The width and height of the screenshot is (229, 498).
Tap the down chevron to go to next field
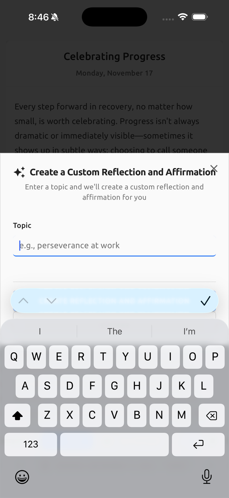click(x=51, y=301)
